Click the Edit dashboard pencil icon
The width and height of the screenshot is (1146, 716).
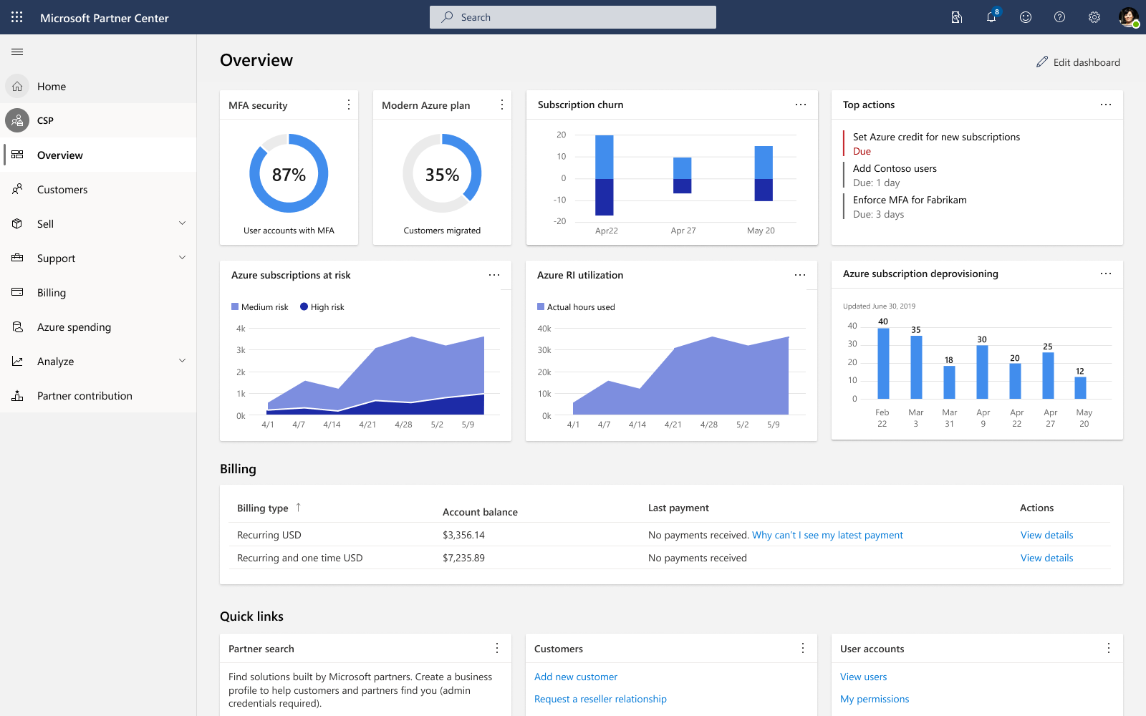[1042, 62]
